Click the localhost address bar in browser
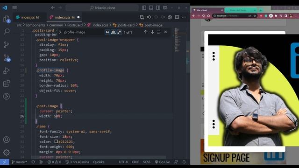 click(x=235, y=16)
